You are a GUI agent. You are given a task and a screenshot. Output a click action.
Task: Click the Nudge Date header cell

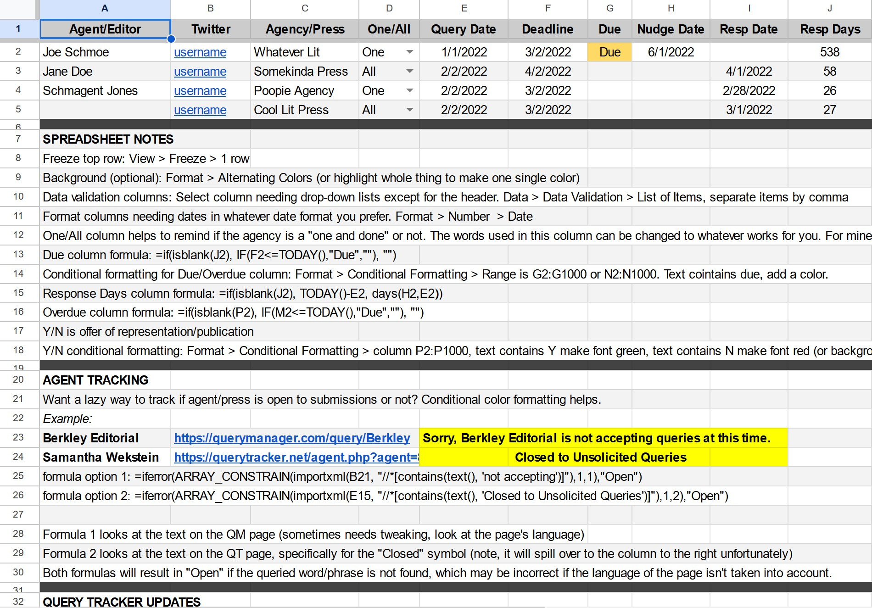click(671, 29)
